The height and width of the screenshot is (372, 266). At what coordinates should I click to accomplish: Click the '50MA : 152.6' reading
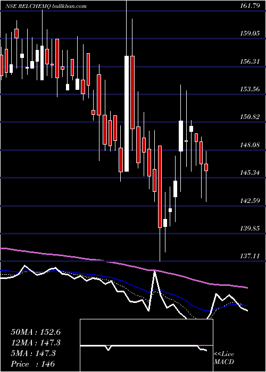36,332
